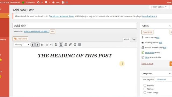
Task: Check the Business category
Action: click(145, 85)
